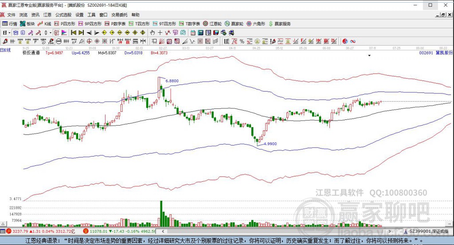Select the zigzag wave line tool
Image resolution: width=454 pixels, height=245 pixels.
[192, 41]
